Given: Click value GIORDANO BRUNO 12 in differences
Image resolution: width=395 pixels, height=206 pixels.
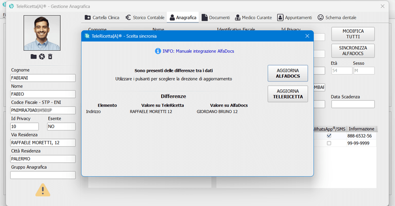Looking at the screenshot, I should point(217,111).
